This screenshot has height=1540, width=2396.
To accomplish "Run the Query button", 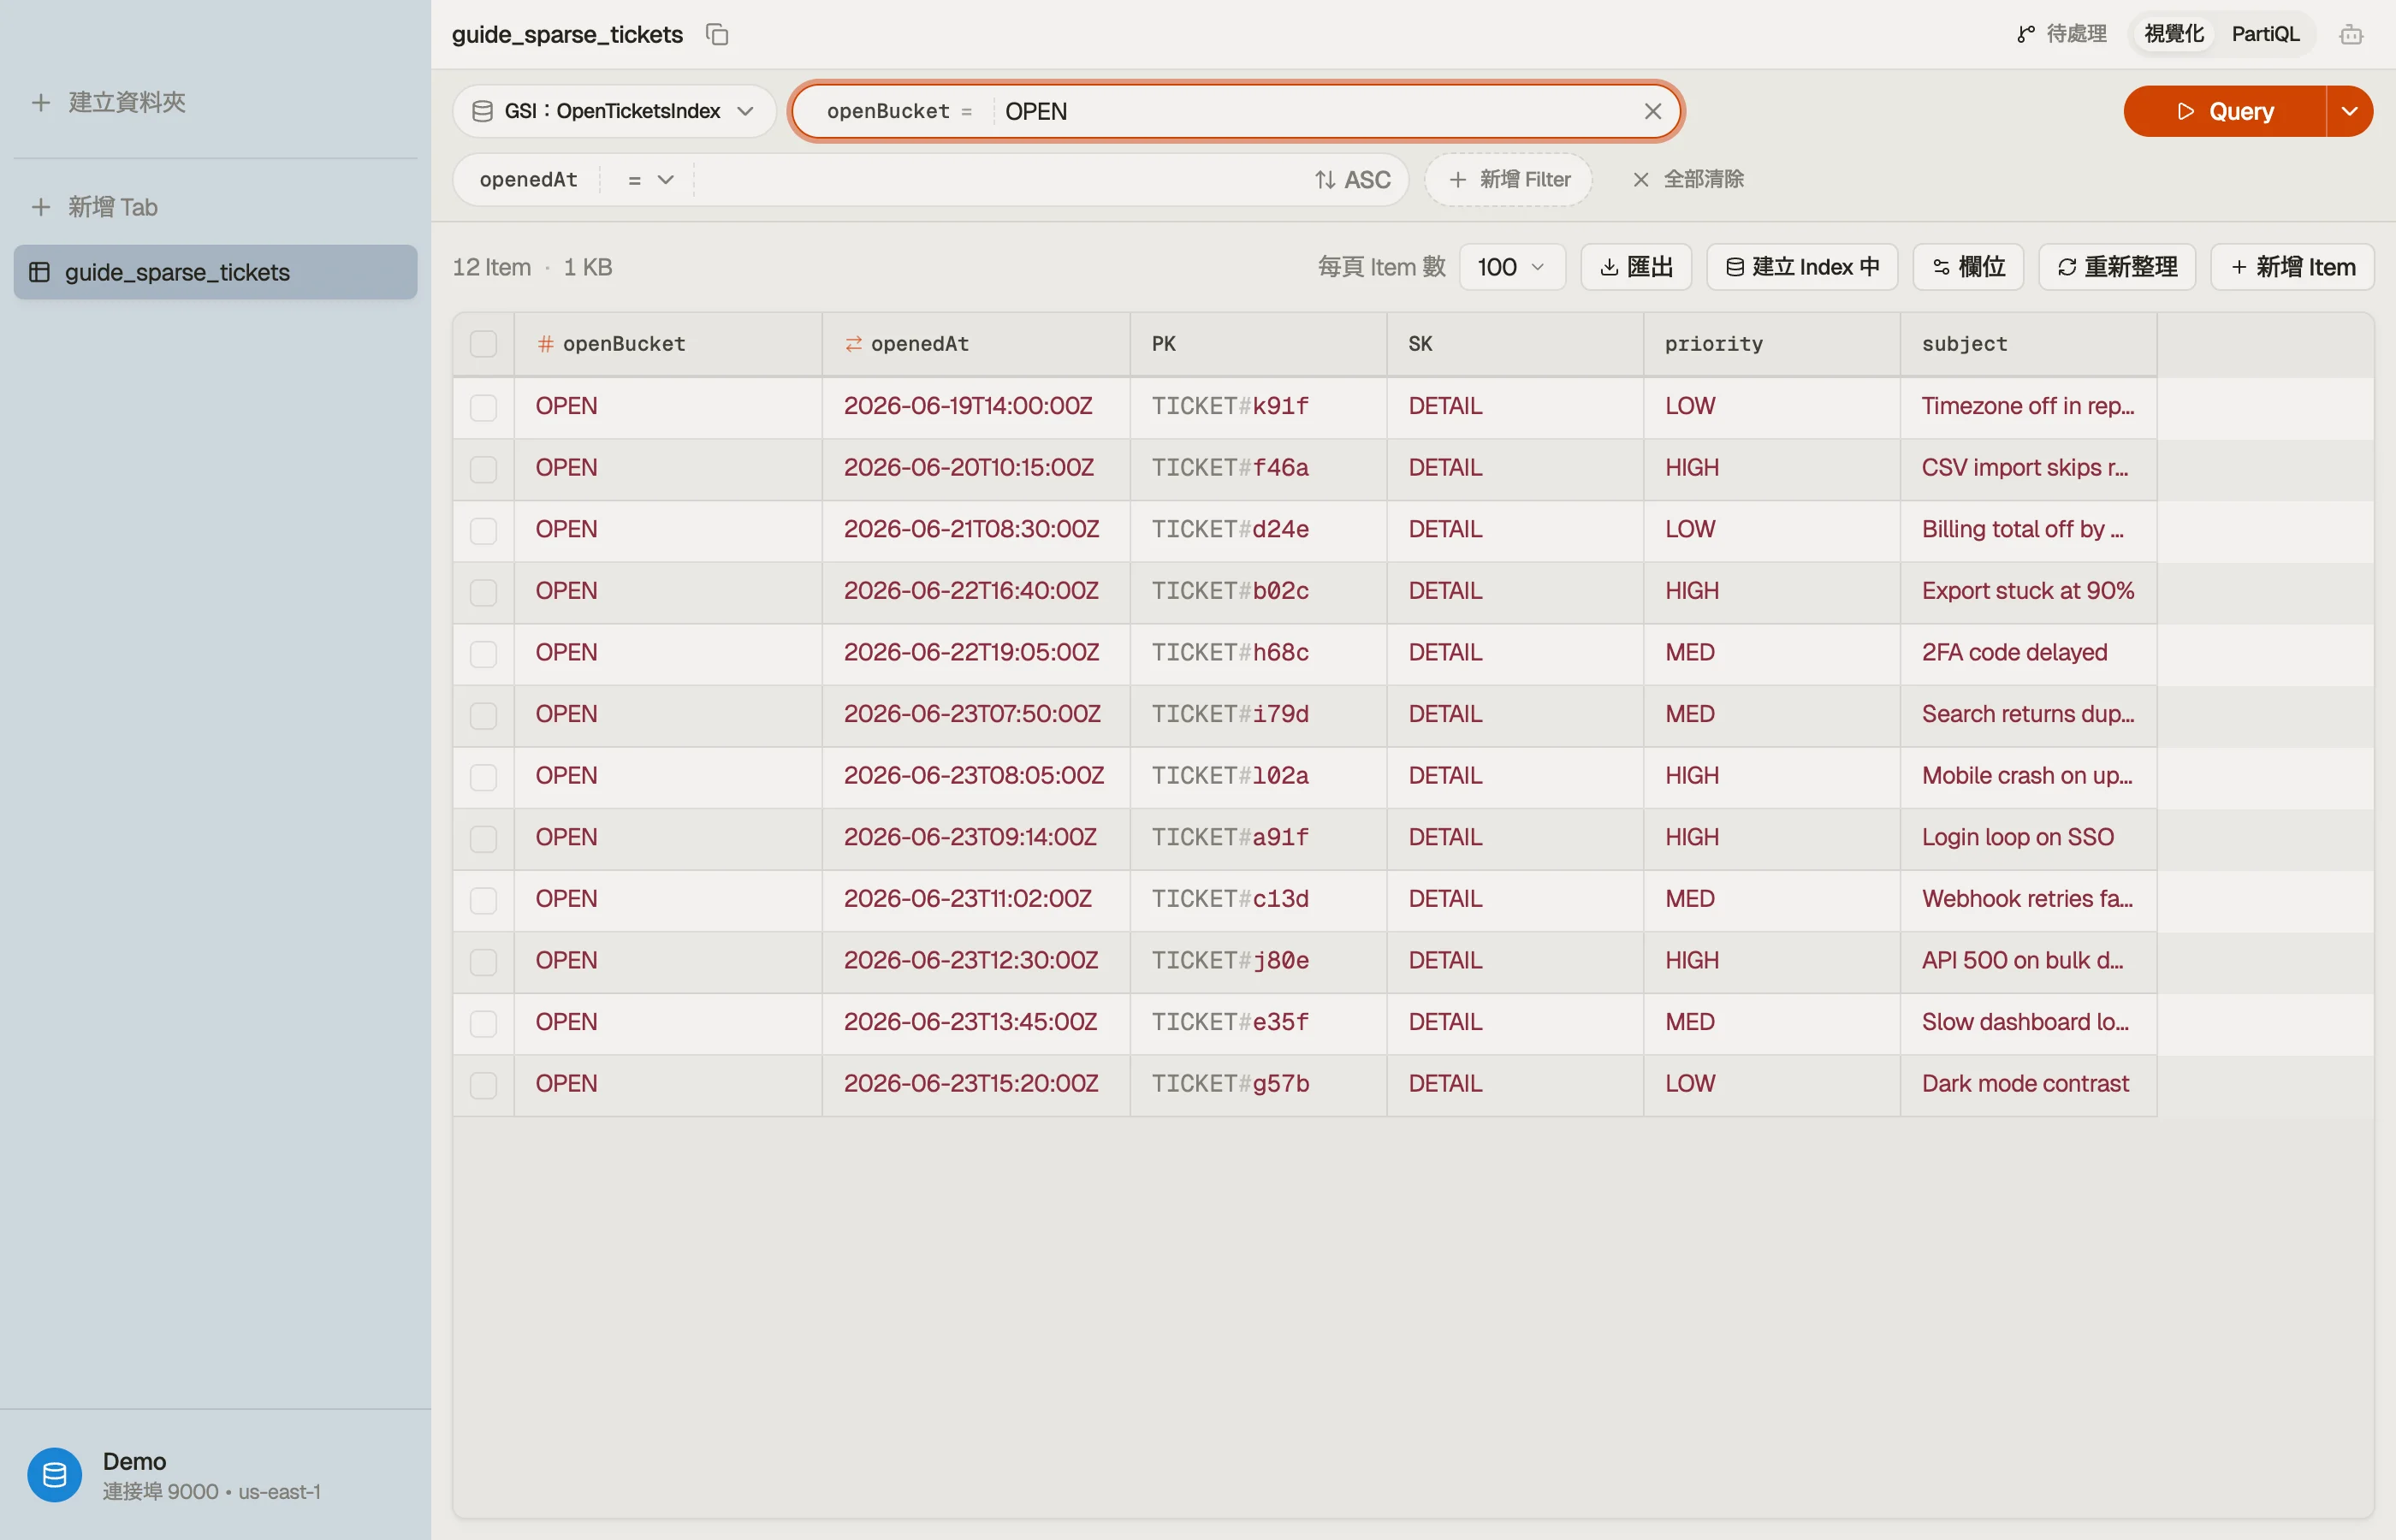I will 2224,111.
